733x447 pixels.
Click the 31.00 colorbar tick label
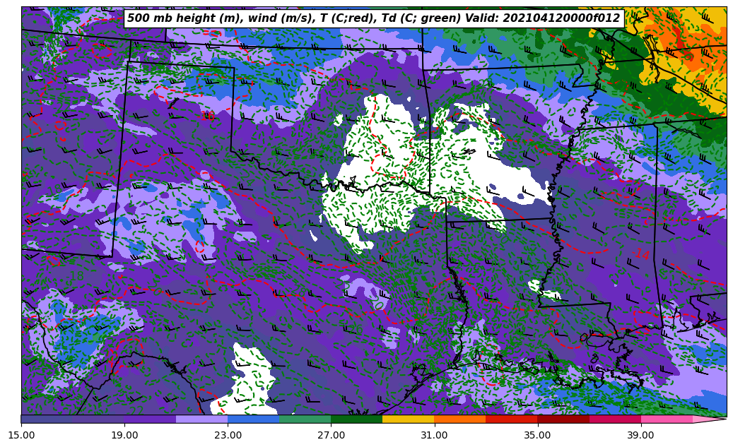point(434,435)
